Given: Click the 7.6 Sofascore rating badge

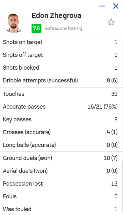Looking at the screenshot, I should click(x=36, y=28).
